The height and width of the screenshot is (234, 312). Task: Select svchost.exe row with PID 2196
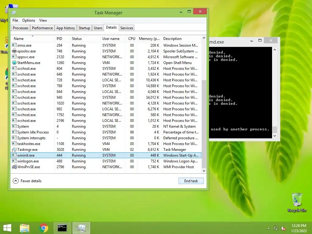pos(106,121)
